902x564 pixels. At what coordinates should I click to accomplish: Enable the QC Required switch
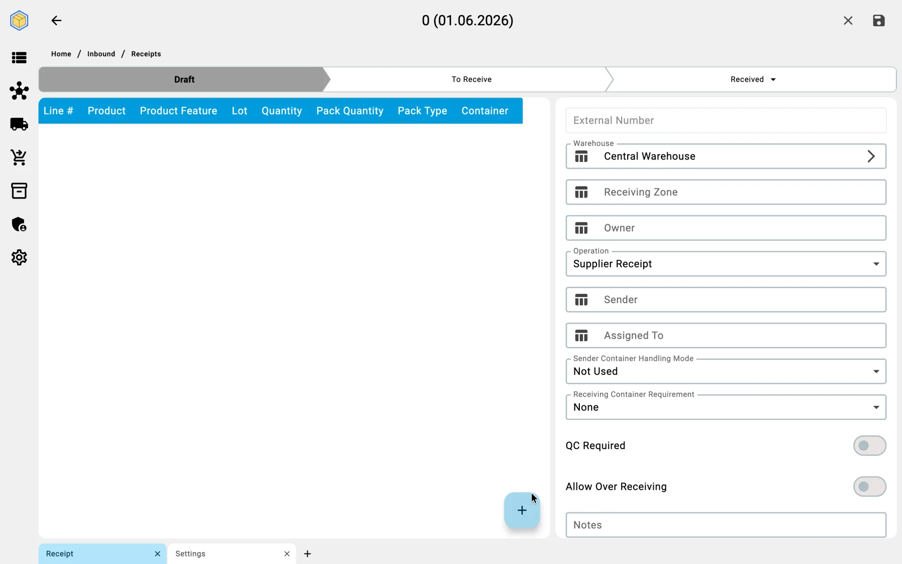pyautogui.click(x=870, y=446)
